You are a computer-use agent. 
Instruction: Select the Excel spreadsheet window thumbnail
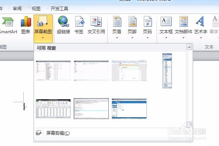[x=53, y=109]
